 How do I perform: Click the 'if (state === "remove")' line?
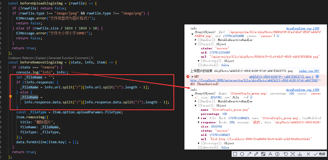coord(37,67)
